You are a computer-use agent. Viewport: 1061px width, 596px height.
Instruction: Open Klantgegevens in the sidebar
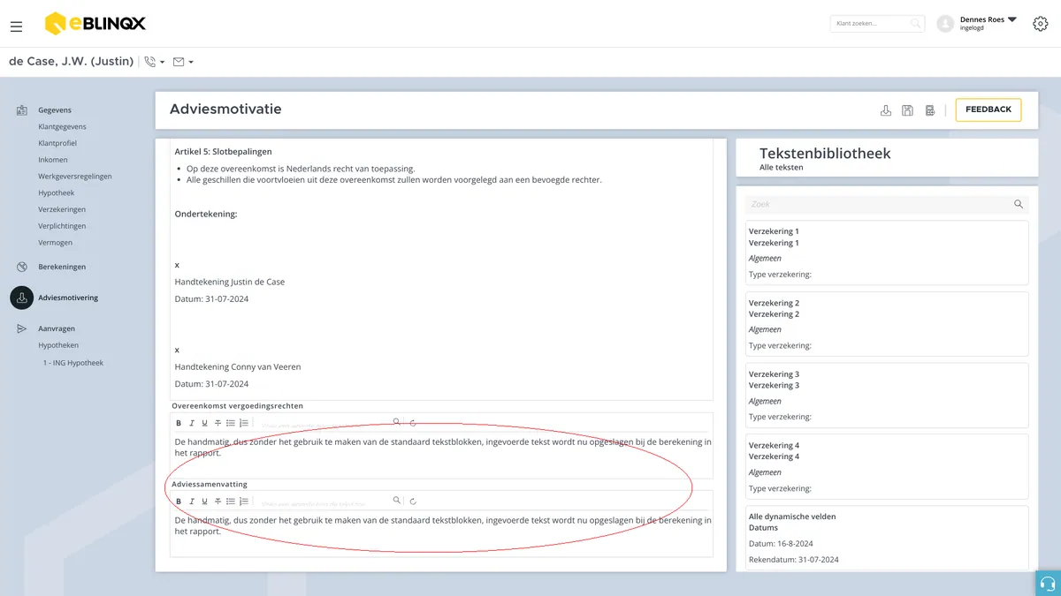click(x=62, y=126)
